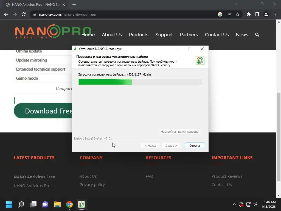
Task: Open the NANO Antivirus Free footer link
Action: 34,177
